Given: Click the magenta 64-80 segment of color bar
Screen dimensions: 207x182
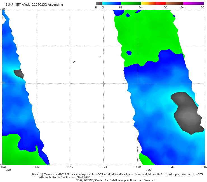Looking at the screenshot, I should pyautogui.click(x=194, y=3).
